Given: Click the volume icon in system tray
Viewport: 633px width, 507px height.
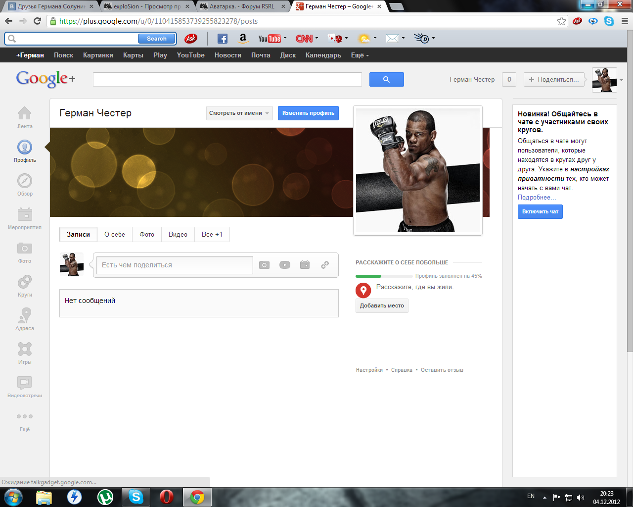Looking at the screenshot, I should tap(581, 498).
